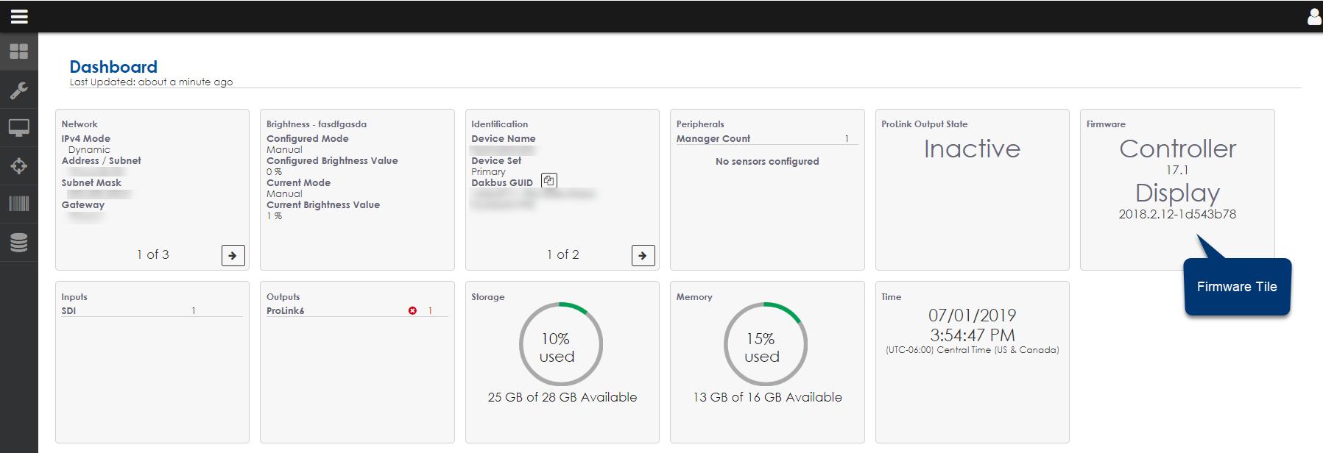This screenshot has height=453, width=1323.
Task: Open the user account icon
Action: pyautogui.click(x=1314, y=16)
